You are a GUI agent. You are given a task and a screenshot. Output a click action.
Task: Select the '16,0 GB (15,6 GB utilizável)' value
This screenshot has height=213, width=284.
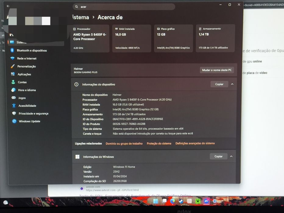click(128, 104)
